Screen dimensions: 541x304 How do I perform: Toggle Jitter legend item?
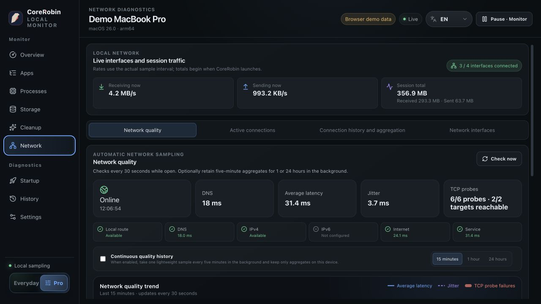pyautogui.click(x=448, y=286)
